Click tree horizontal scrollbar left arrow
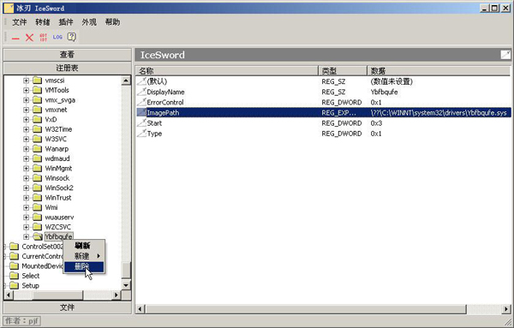Image resolution: width=514 pixels, height=328 pixels. click(9, 295)
